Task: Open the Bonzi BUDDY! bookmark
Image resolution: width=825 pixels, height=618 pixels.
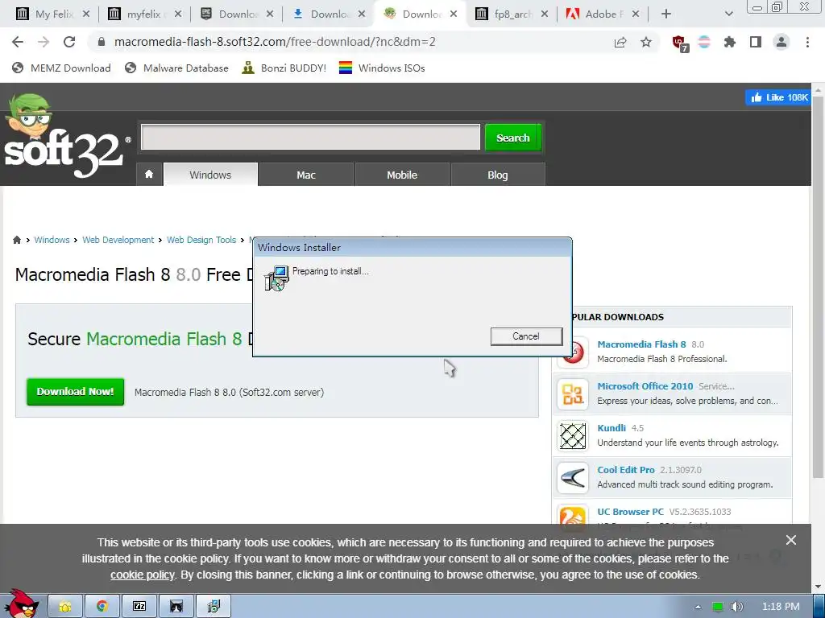Action: point(284,68)
